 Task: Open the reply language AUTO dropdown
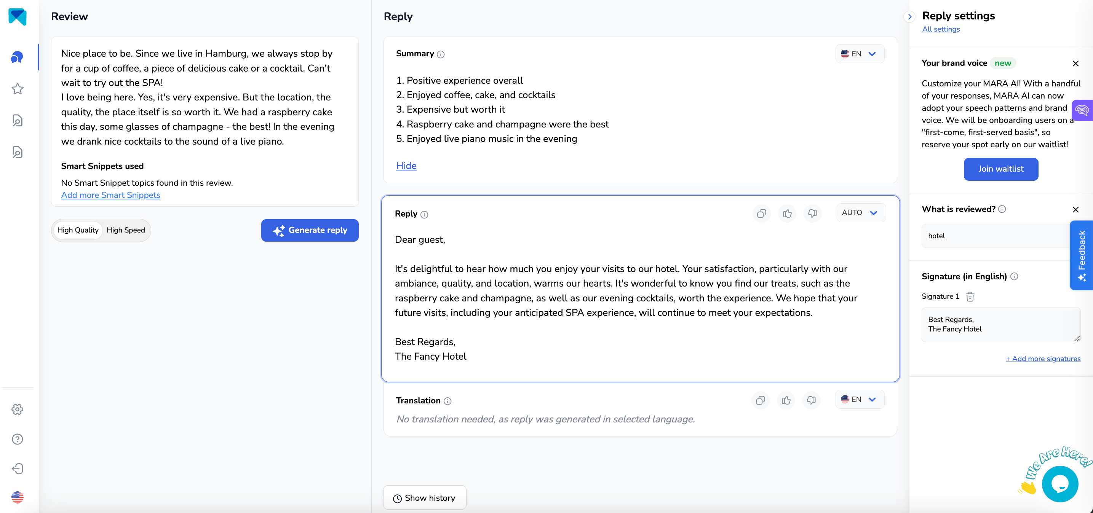tap(861, 213)
